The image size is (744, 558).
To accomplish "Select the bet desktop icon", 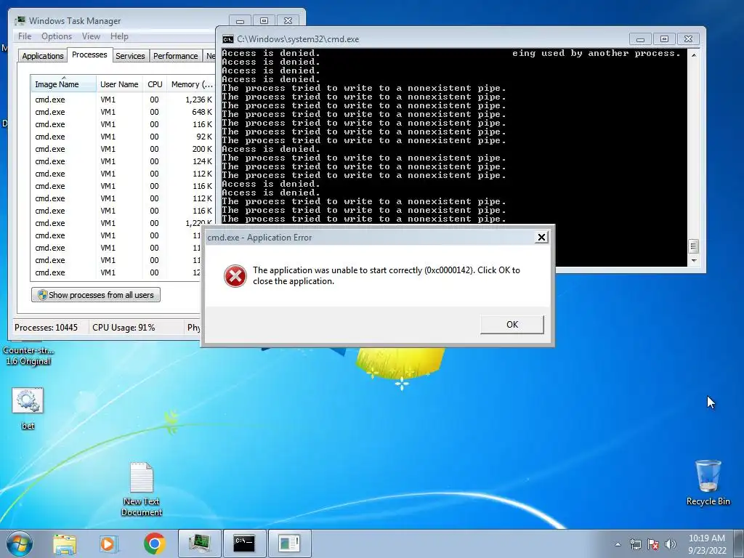I will coord(28,408).
